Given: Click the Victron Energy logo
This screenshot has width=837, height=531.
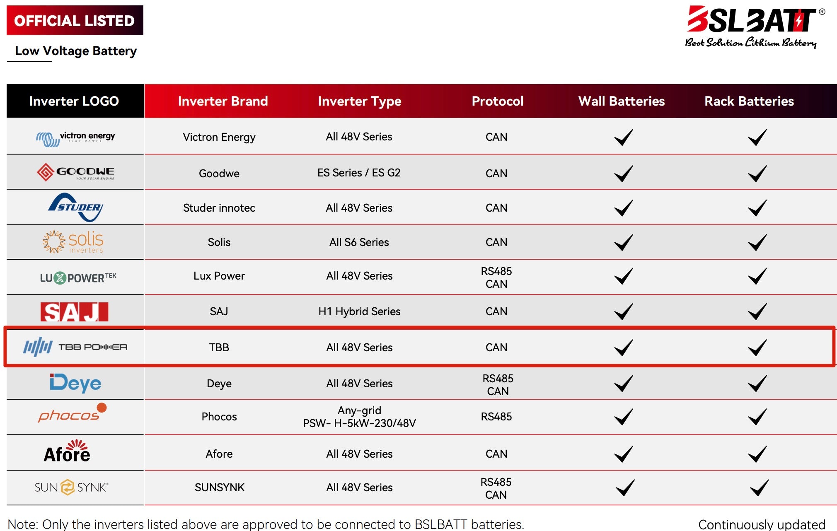Looking at the screenshot, I should coord(75,138).
